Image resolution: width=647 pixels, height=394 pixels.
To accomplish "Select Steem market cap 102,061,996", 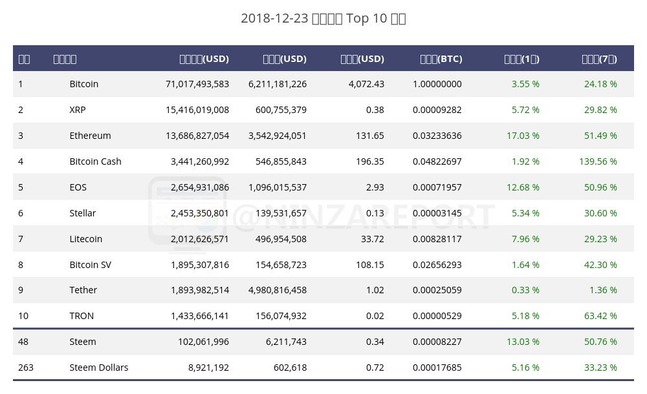I will (x=203, y=342).
